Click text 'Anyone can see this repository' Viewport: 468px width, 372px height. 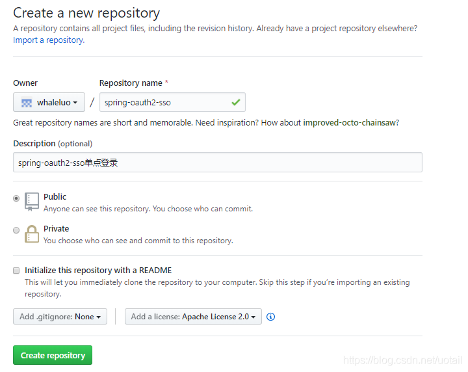[x=97, y=209]
